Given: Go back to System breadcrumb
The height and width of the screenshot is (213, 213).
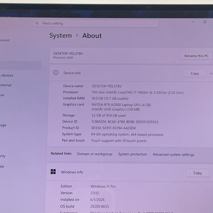Looking at the screenshot, I should [x=60, y=35].
